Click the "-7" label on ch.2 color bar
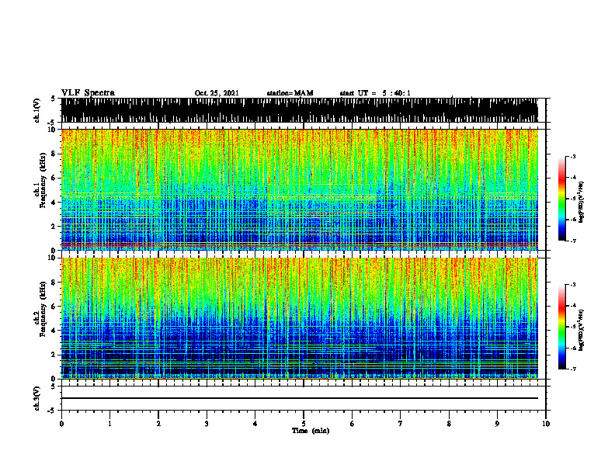Image resolution: width=615 pixels, height=475 pixels. (573, 369)
